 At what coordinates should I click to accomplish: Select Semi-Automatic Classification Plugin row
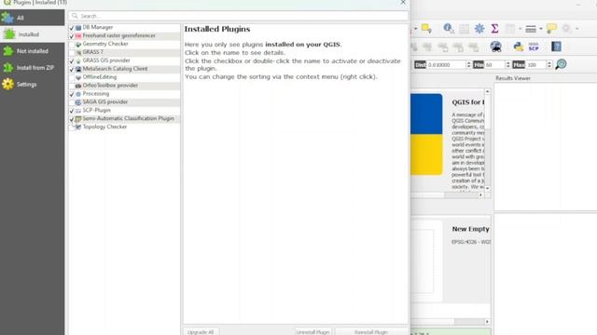pyautogui.click(x=124, y=118)
